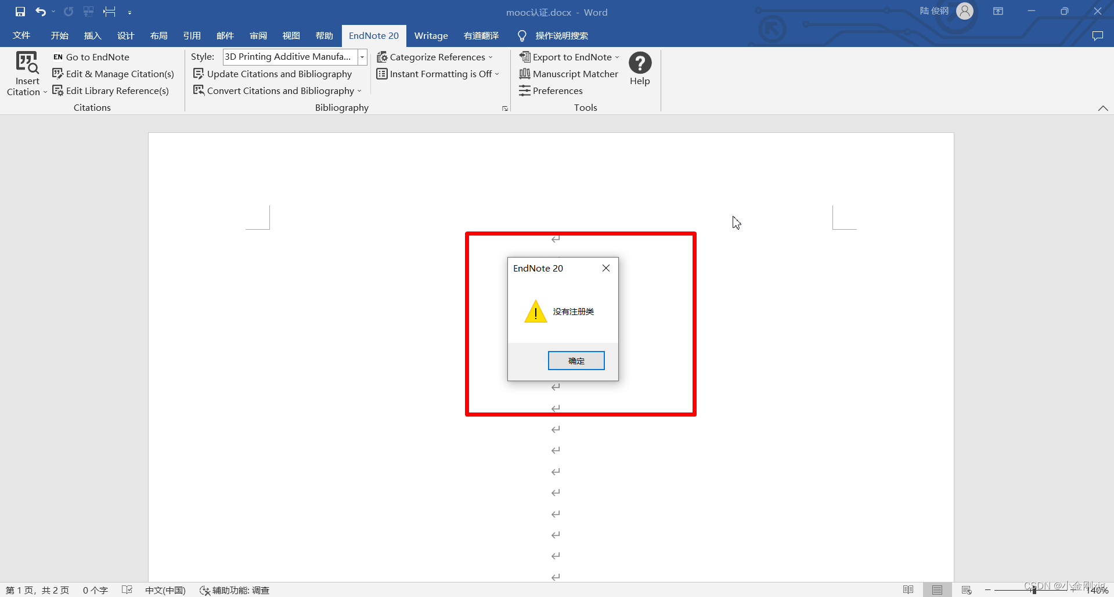Switch to Read Mode view
1114x597 pixels.
tap(908, 589)
